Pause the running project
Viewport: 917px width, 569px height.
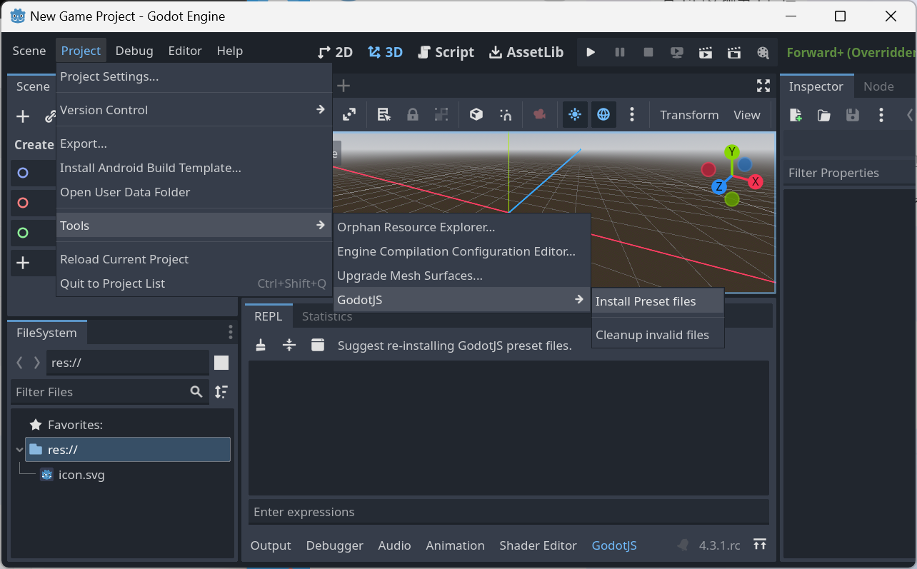(620, 52)
